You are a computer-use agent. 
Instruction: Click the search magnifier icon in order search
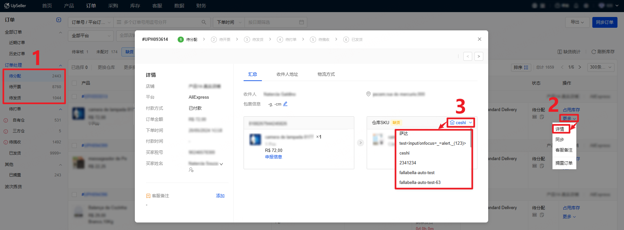204,22
